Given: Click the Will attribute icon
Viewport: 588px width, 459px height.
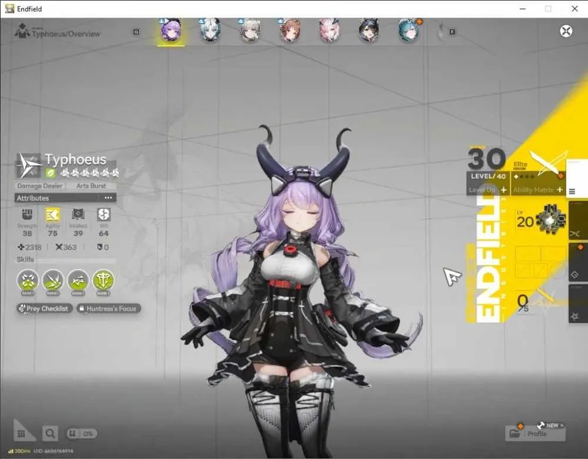Looking at the screenshot, I should click(103, 215).
